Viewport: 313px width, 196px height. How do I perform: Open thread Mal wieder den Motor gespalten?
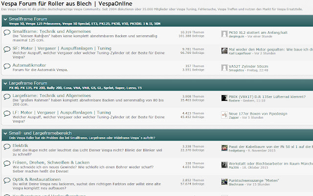[x=271, y=49]
